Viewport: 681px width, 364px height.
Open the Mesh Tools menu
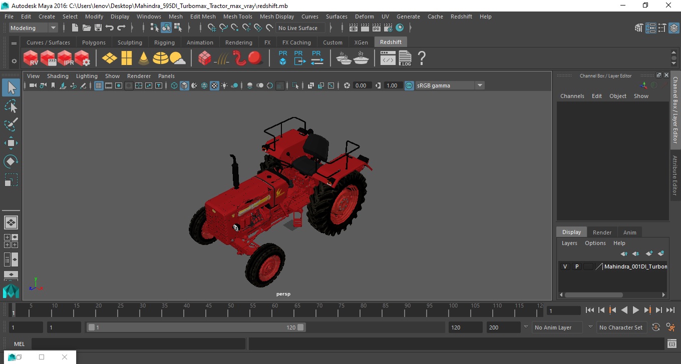pos(237,16)
